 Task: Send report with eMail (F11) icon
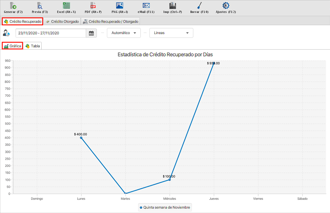[x=146, y=5]
